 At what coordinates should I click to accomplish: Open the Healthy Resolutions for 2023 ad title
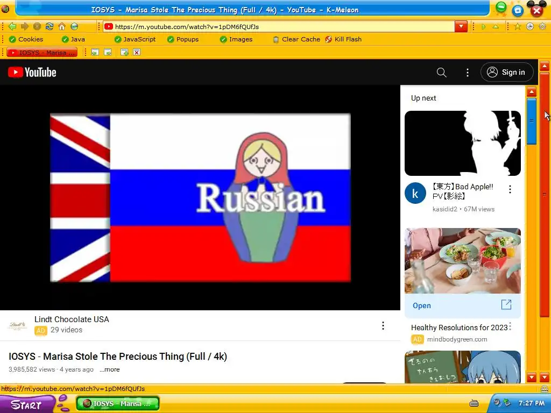pyautogui.click(x=460, y=327)
